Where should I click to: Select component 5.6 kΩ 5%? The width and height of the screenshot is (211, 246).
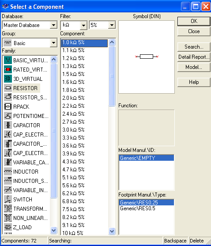pos(84,185)
